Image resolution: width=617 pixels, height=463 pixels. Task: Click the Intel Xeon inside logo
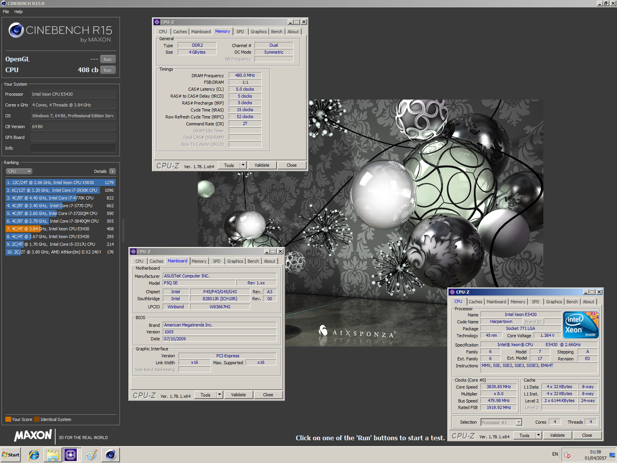click(x=581, y=325)
